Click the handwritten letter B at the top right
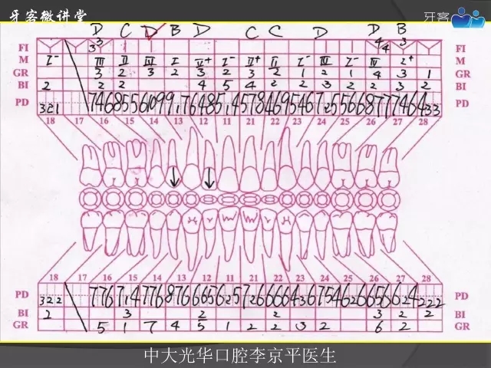Screen dimensions: 491x368 point(401,29)
